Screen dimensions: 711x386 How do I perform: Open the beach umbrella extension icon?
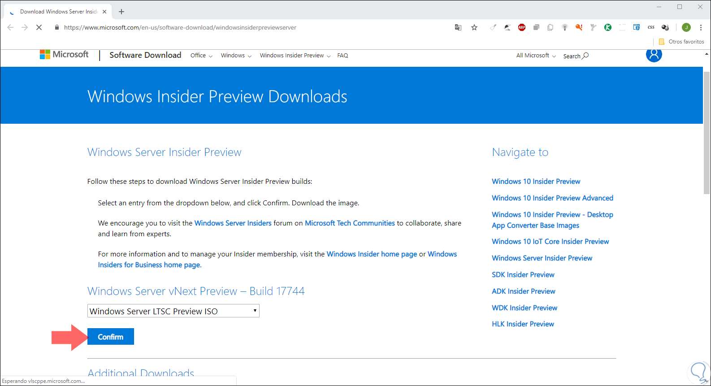point(507,27)
